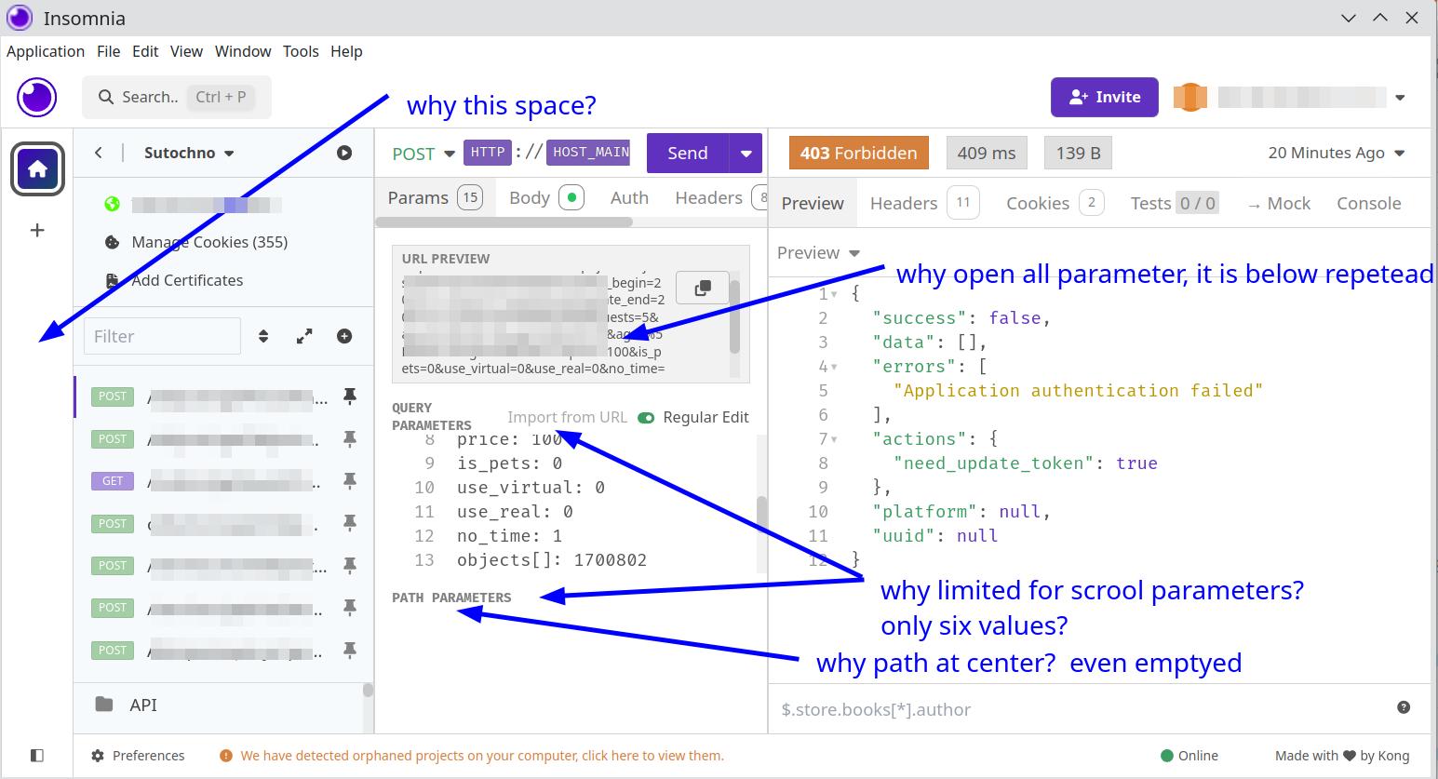Click the help icon beside the response filter
The image size is (1438, 779).
click(1404, 707)
